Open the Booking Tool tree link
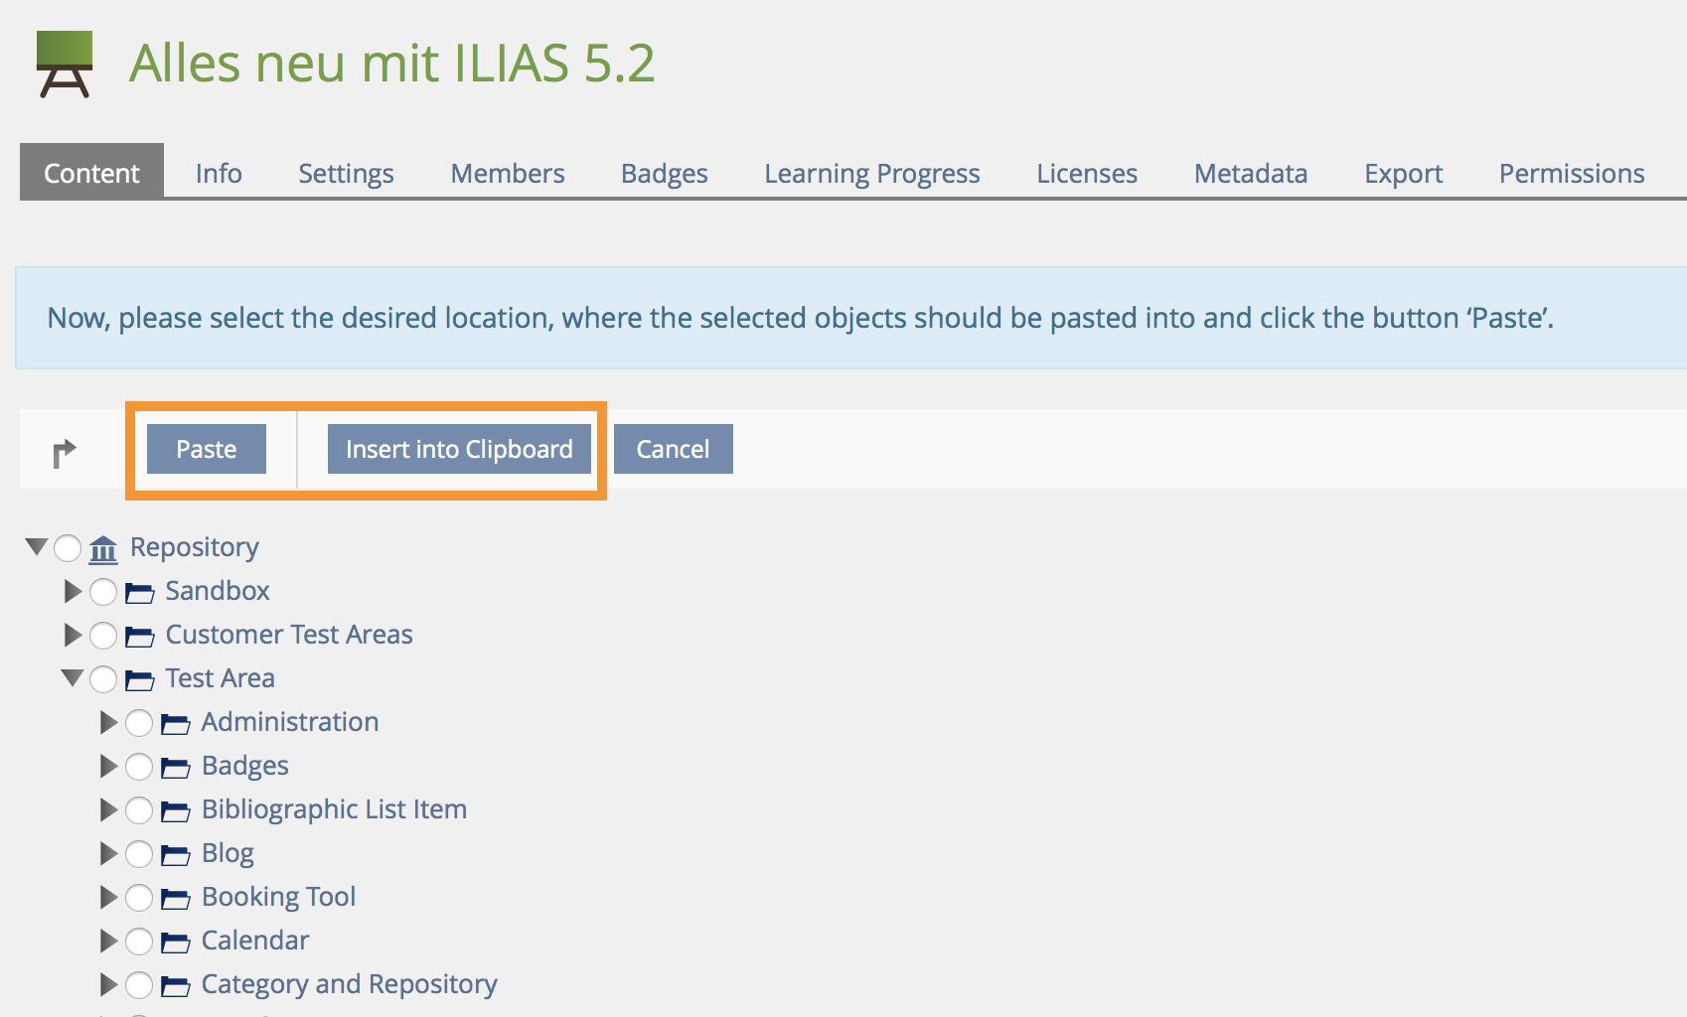The width and height of the screenshot is (1687, 1017). pyautogui.click(x=278, y=897)
